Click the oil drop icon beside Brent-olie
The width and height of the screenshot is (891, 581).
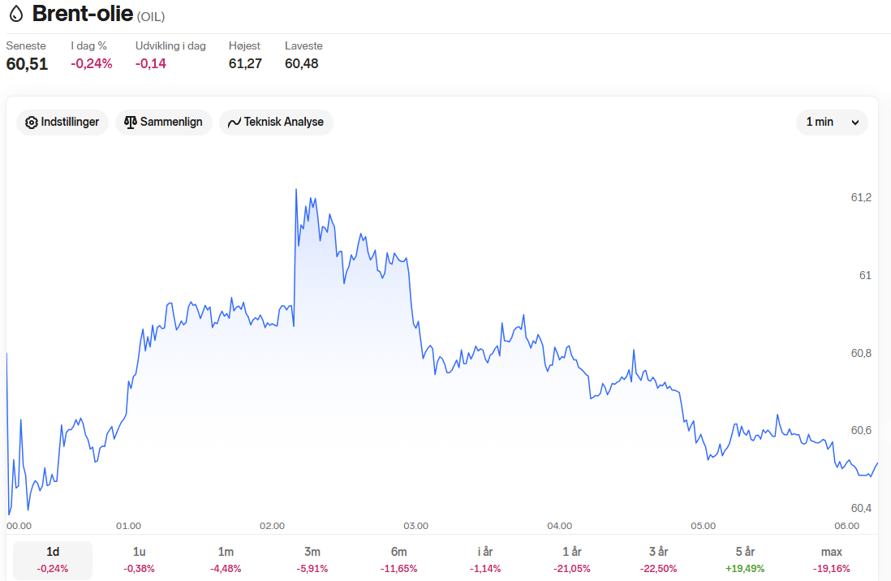16,14
